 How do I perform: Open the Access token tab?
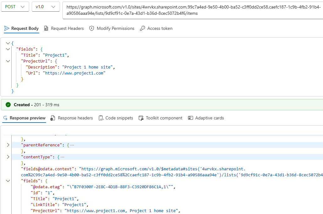tap(156, 29)
